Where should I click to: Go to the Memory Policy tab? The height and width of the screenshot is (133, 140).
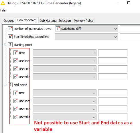point(84,21)
